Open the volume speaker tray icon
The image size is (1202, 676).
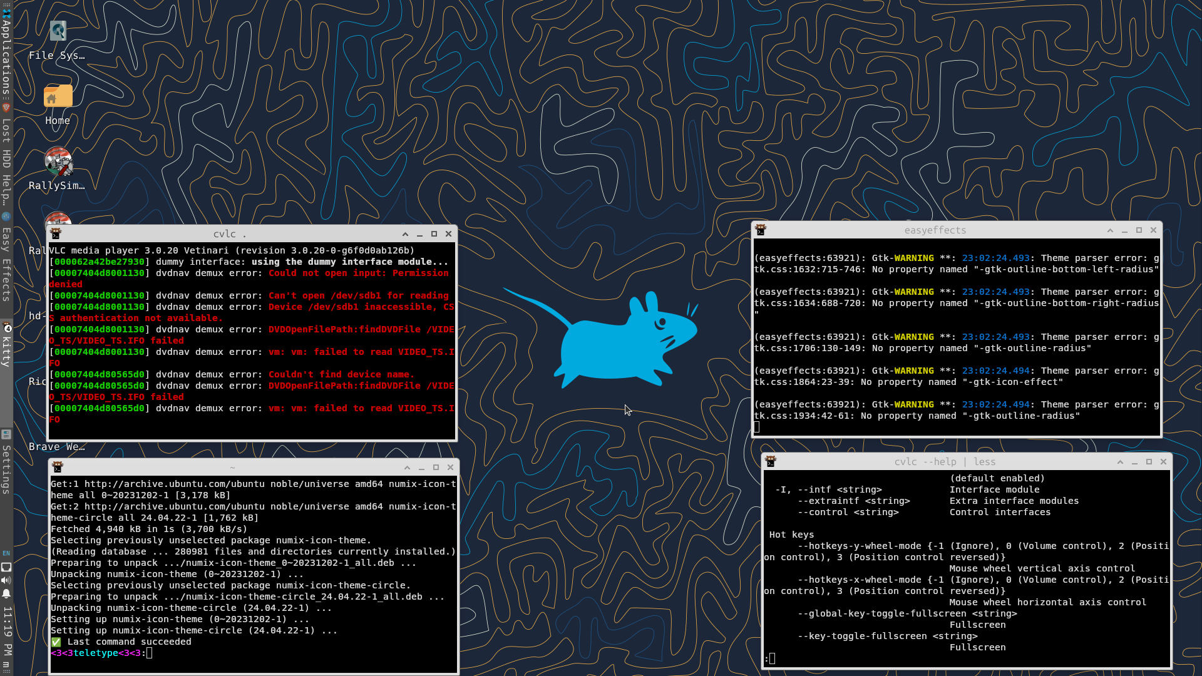[6, 580]
